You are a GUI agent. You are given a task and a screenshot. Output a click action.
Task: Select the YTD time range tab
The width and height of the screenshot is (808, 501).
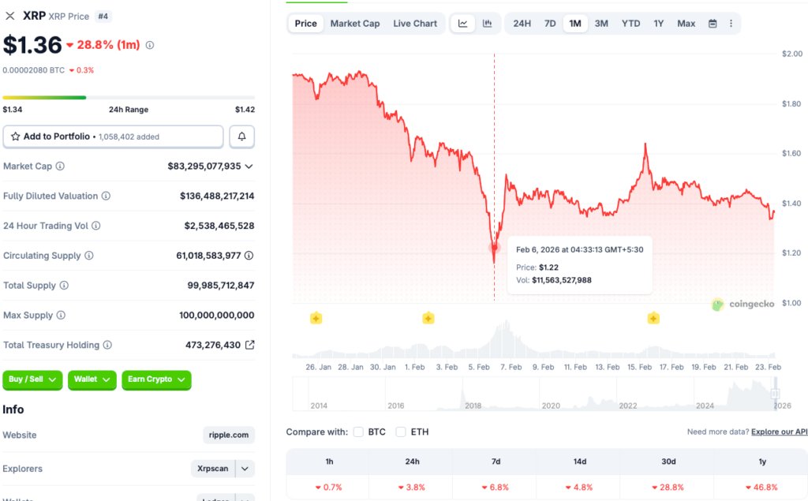630,23
